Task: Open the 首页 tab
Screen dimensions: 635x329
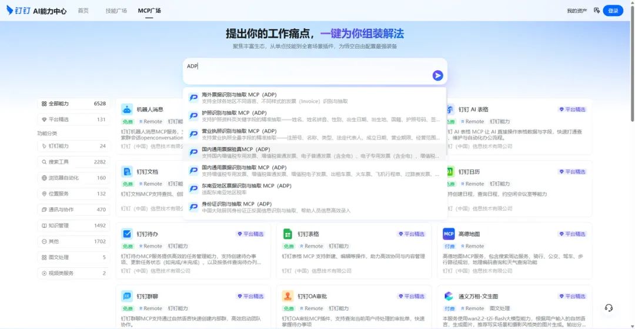Action: 83,11
